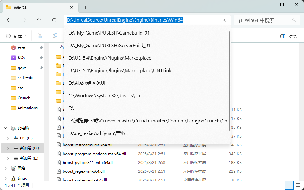Expand the Linux tree node

click(5, 178)
